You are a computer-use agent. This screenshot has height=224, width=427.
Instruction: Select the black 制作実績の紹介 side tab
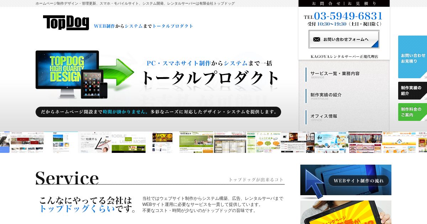coord(412,91)
